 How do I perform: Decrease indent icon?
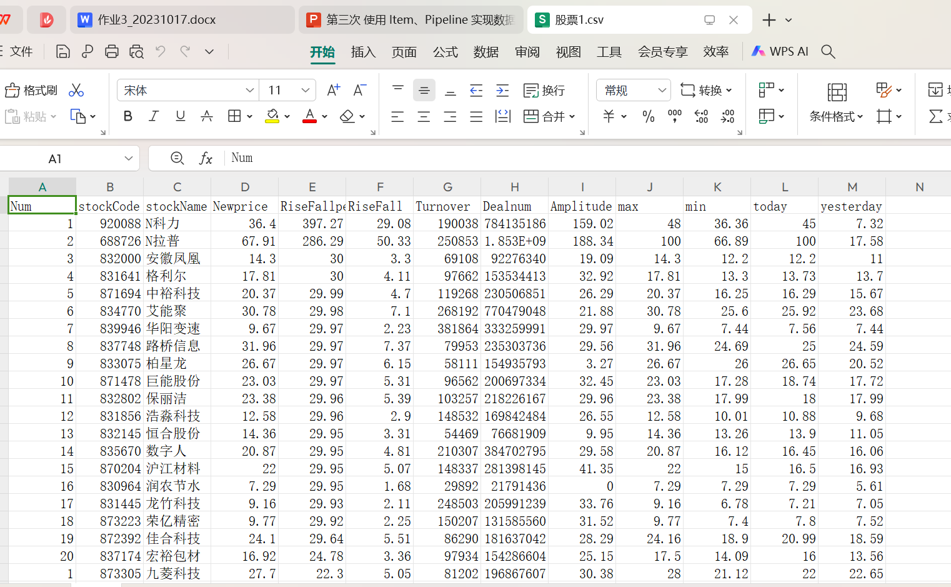[476, 91]
